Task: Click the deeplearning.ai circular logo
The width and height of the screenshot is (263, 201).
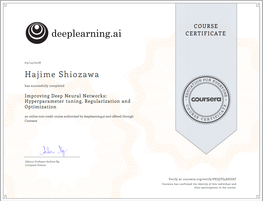Action: pyautogui.click(x=37, y=33)
